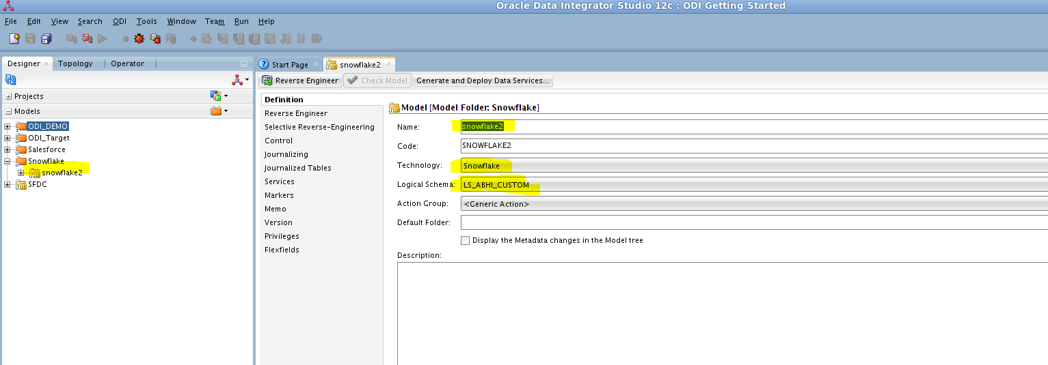Click the attach debugger plug-and-bug icon
Screen dimensions: 1048x365
click(155, 39)
